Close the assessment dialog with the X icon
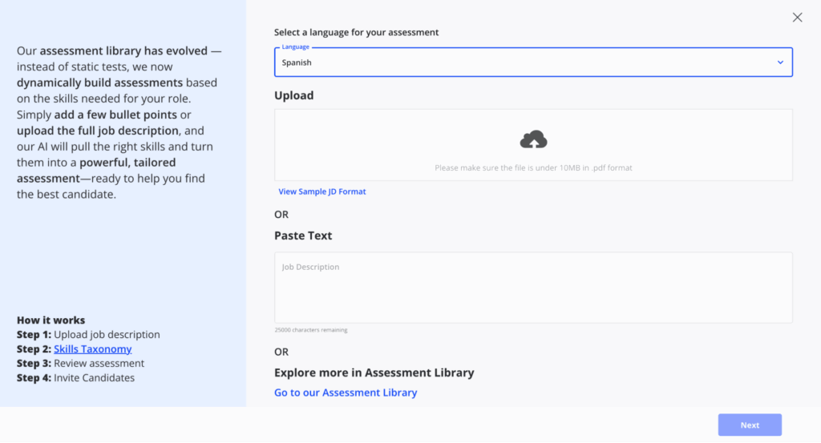The image size is (821, 443). click(797, 18)
